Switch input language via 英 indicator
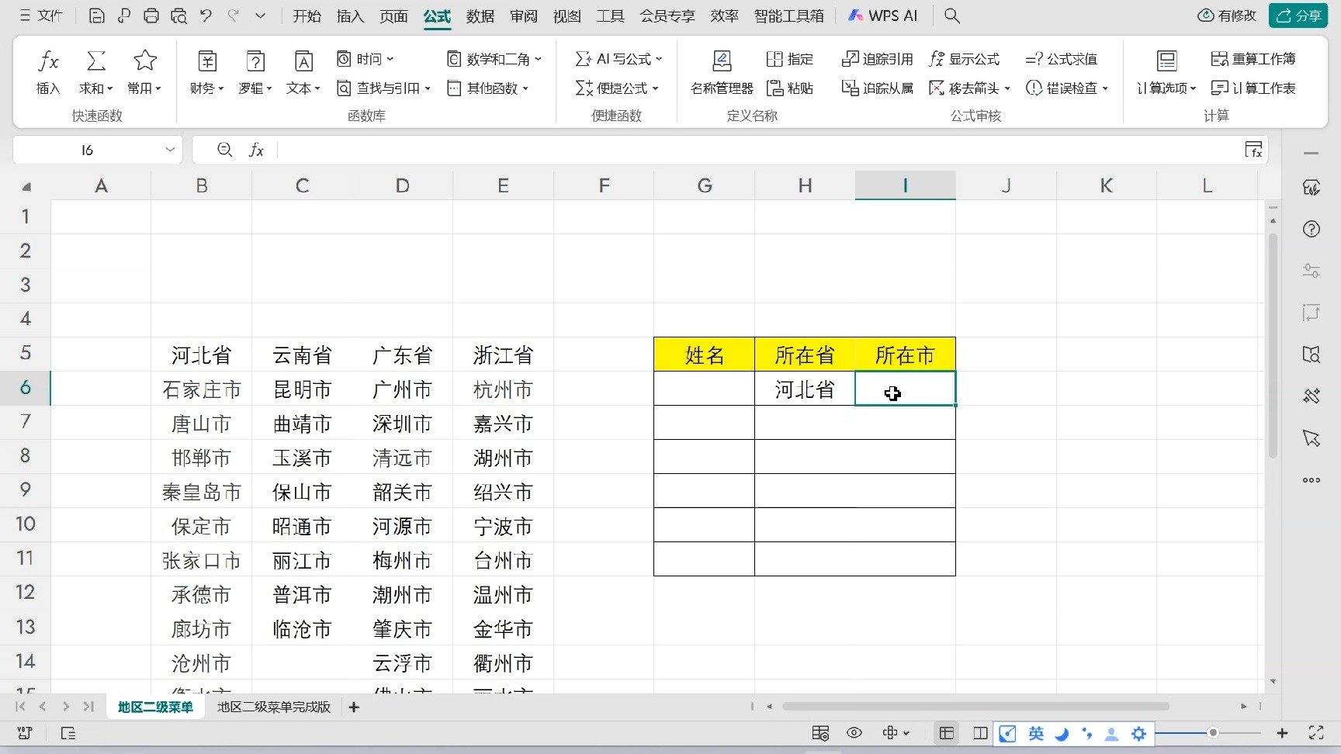The height and width of the screenshot is (754, 1341). coord(1035,733)
